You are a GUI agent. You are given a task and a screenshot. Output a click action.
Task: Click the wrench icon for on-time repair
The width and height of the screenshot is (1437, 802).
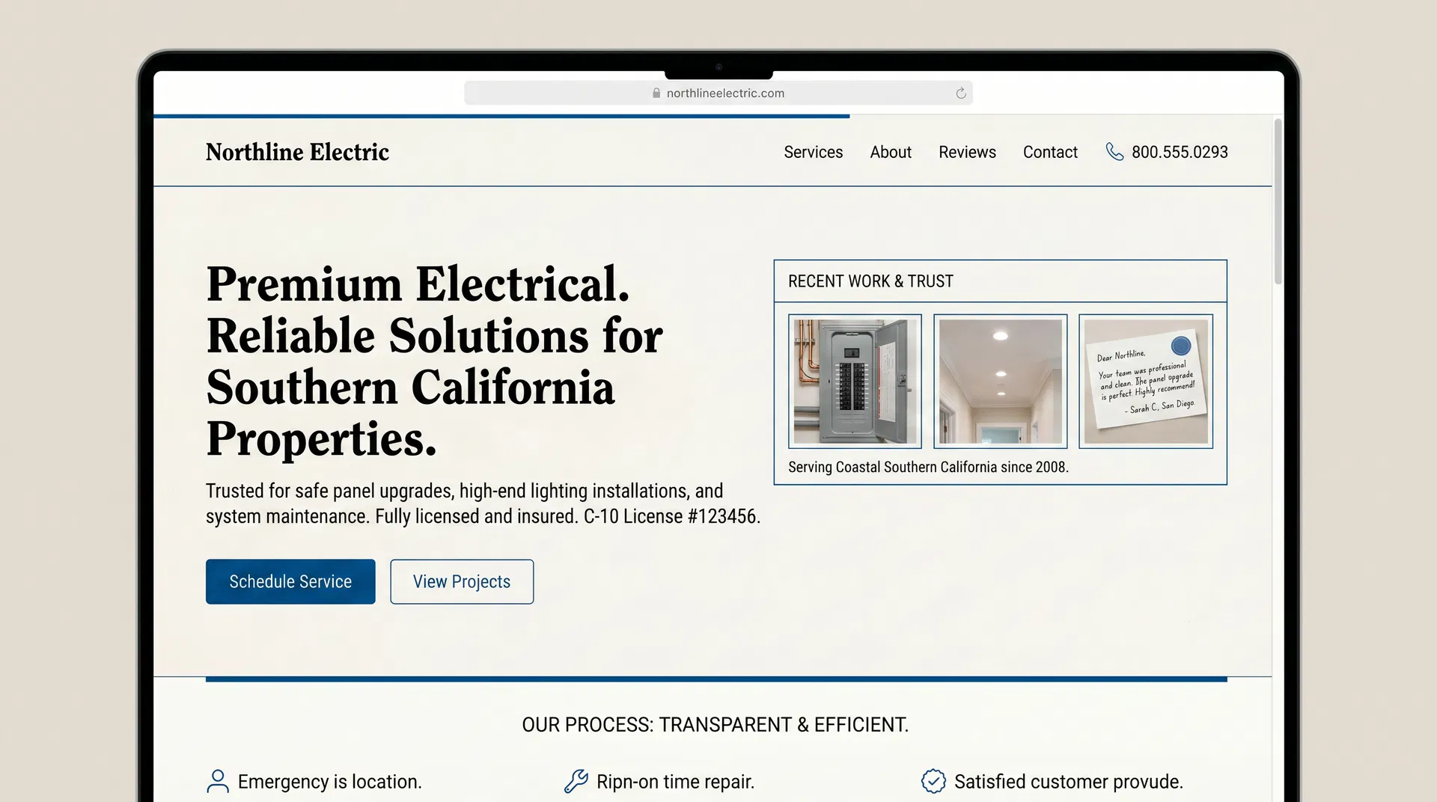click(575, 781)
